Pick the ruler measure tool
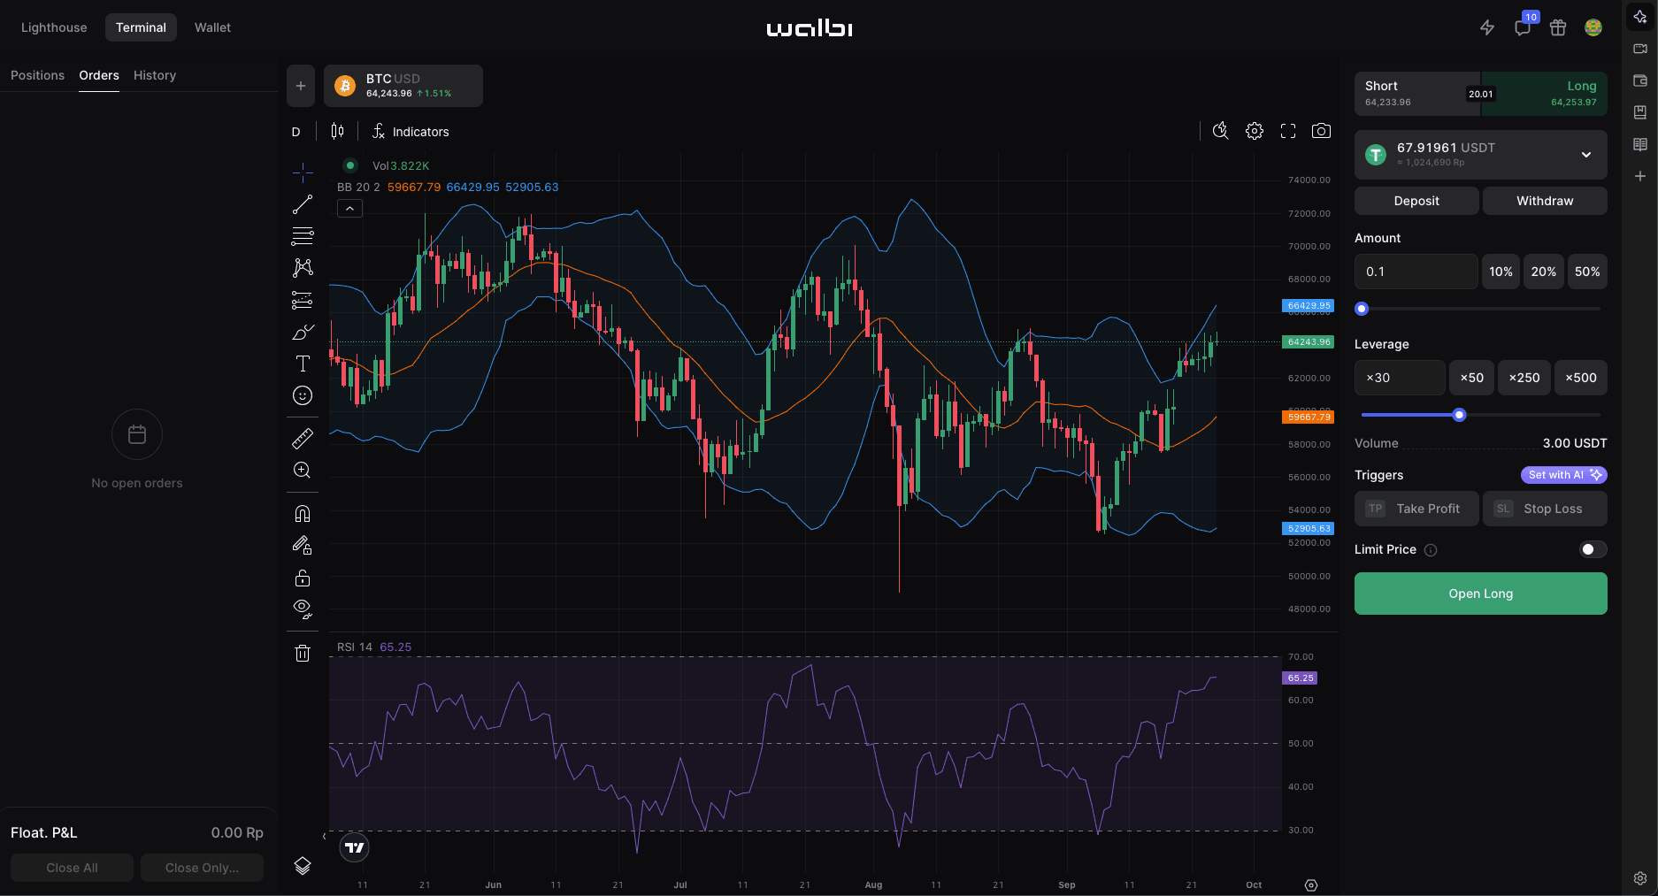Viewport: 1658px width, 896px height. click(303, 438)
